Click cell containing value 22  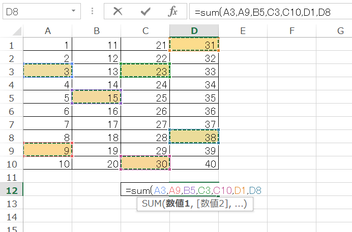[x=145, y=57]
